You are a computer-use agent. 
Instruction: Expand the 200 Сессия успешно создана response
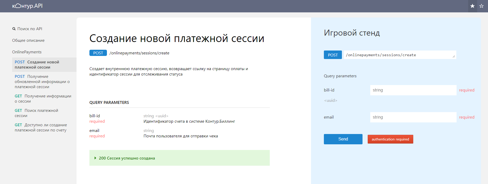pyautogui.click(x=180, y=158)
